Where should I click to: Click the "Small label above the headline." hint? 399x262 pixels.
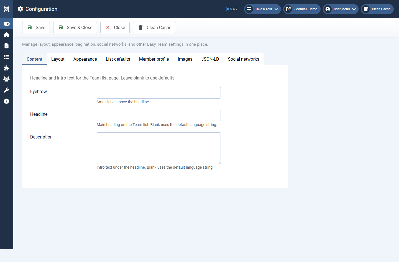[123, 102]
